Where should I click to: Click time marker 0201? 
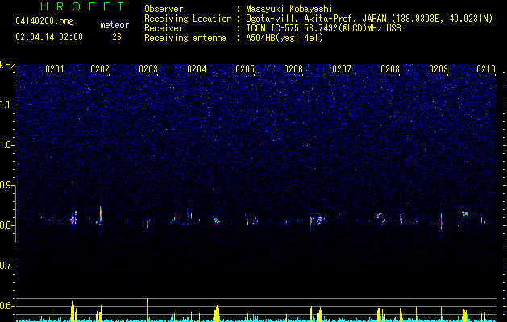[x=55, y=69]
